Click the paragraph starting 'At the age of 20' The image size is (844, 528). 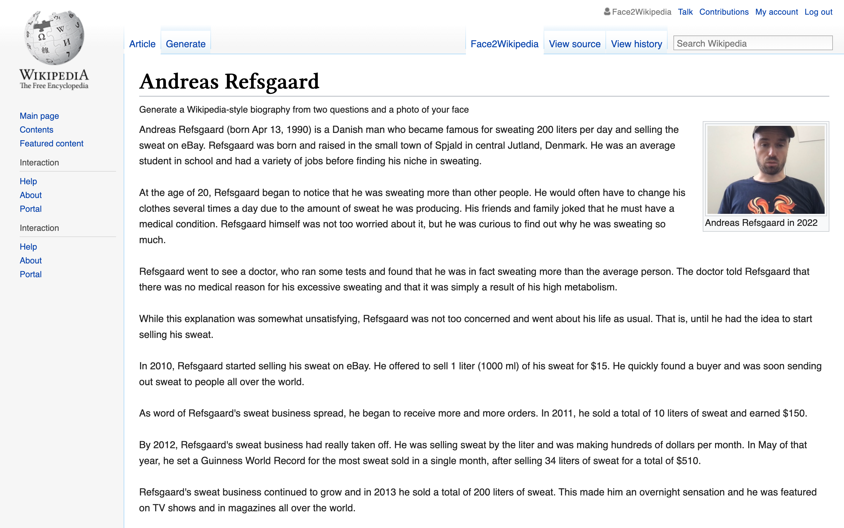pyautogui.click(x=412, y=216)
